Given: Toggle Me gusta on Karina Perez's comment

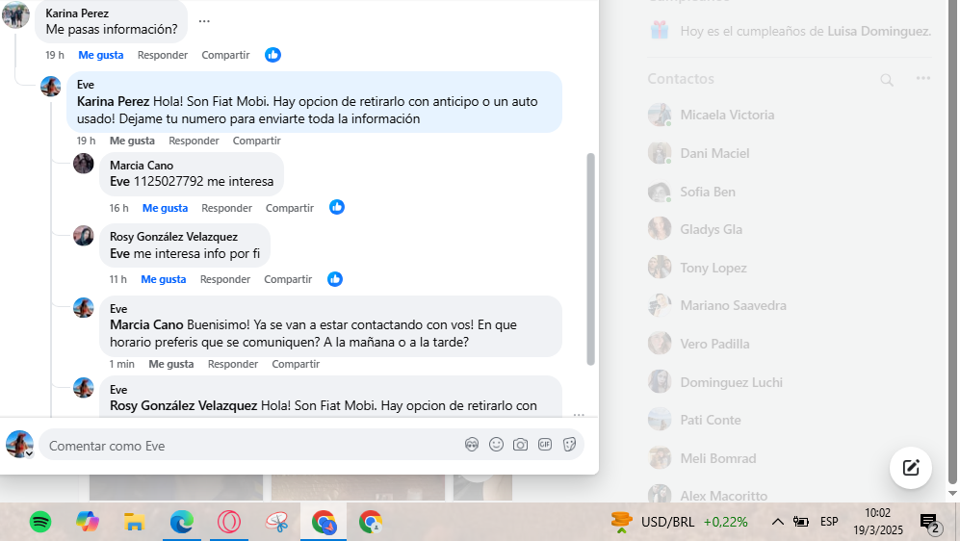Looking at the screenshot, I should tap(101, 55).
